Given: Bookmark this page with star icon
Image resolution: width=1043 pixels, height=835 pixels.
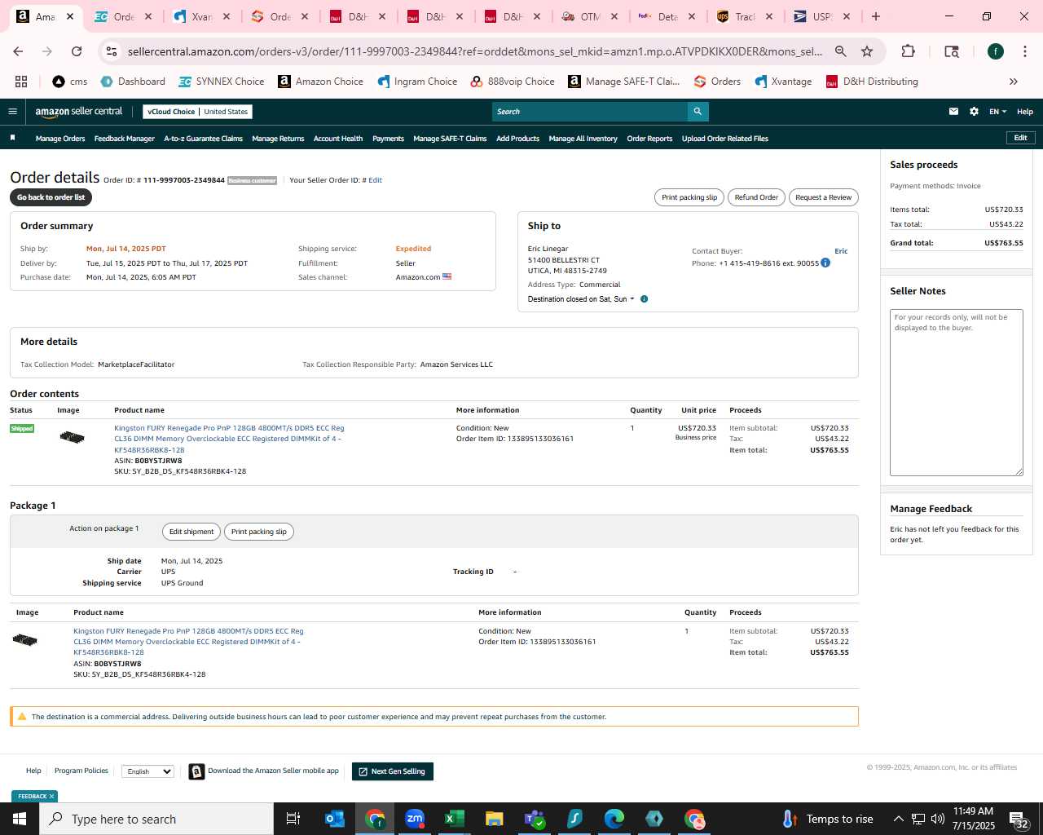Looking at the screenshot, I should tap(867, 51).
